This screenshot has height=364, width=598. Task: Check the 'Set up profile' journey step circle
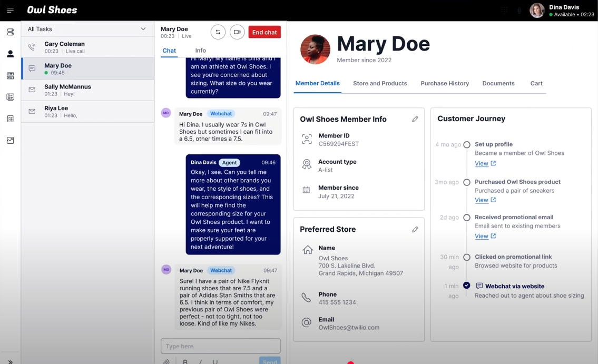pyautogui.click(x=467, y=144)
